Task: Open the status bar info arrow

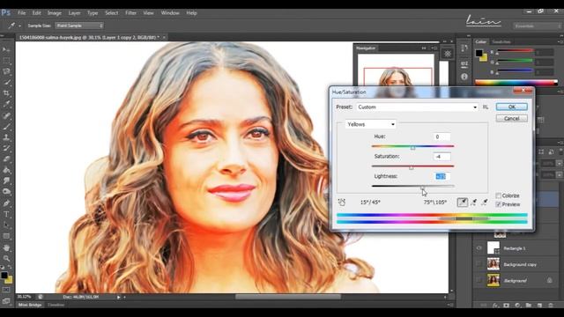Action: [x=118, y=298]
